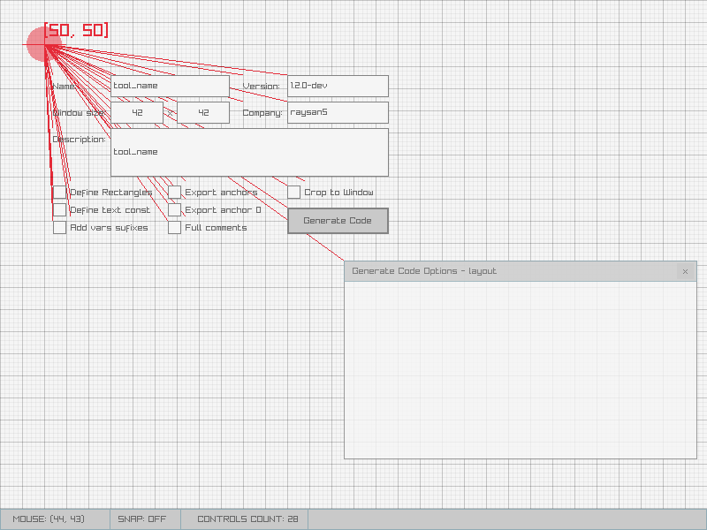Turn on the Full comments checkbox

[175, 228]
